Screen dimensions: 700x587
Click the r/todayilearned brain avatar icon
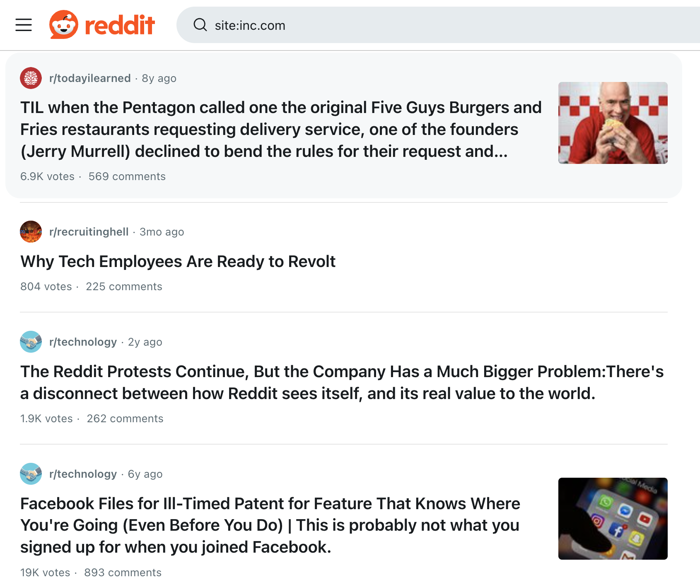coord(31,78)
